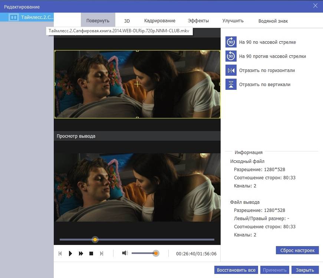Click the volume slider handle

[156, 253]
